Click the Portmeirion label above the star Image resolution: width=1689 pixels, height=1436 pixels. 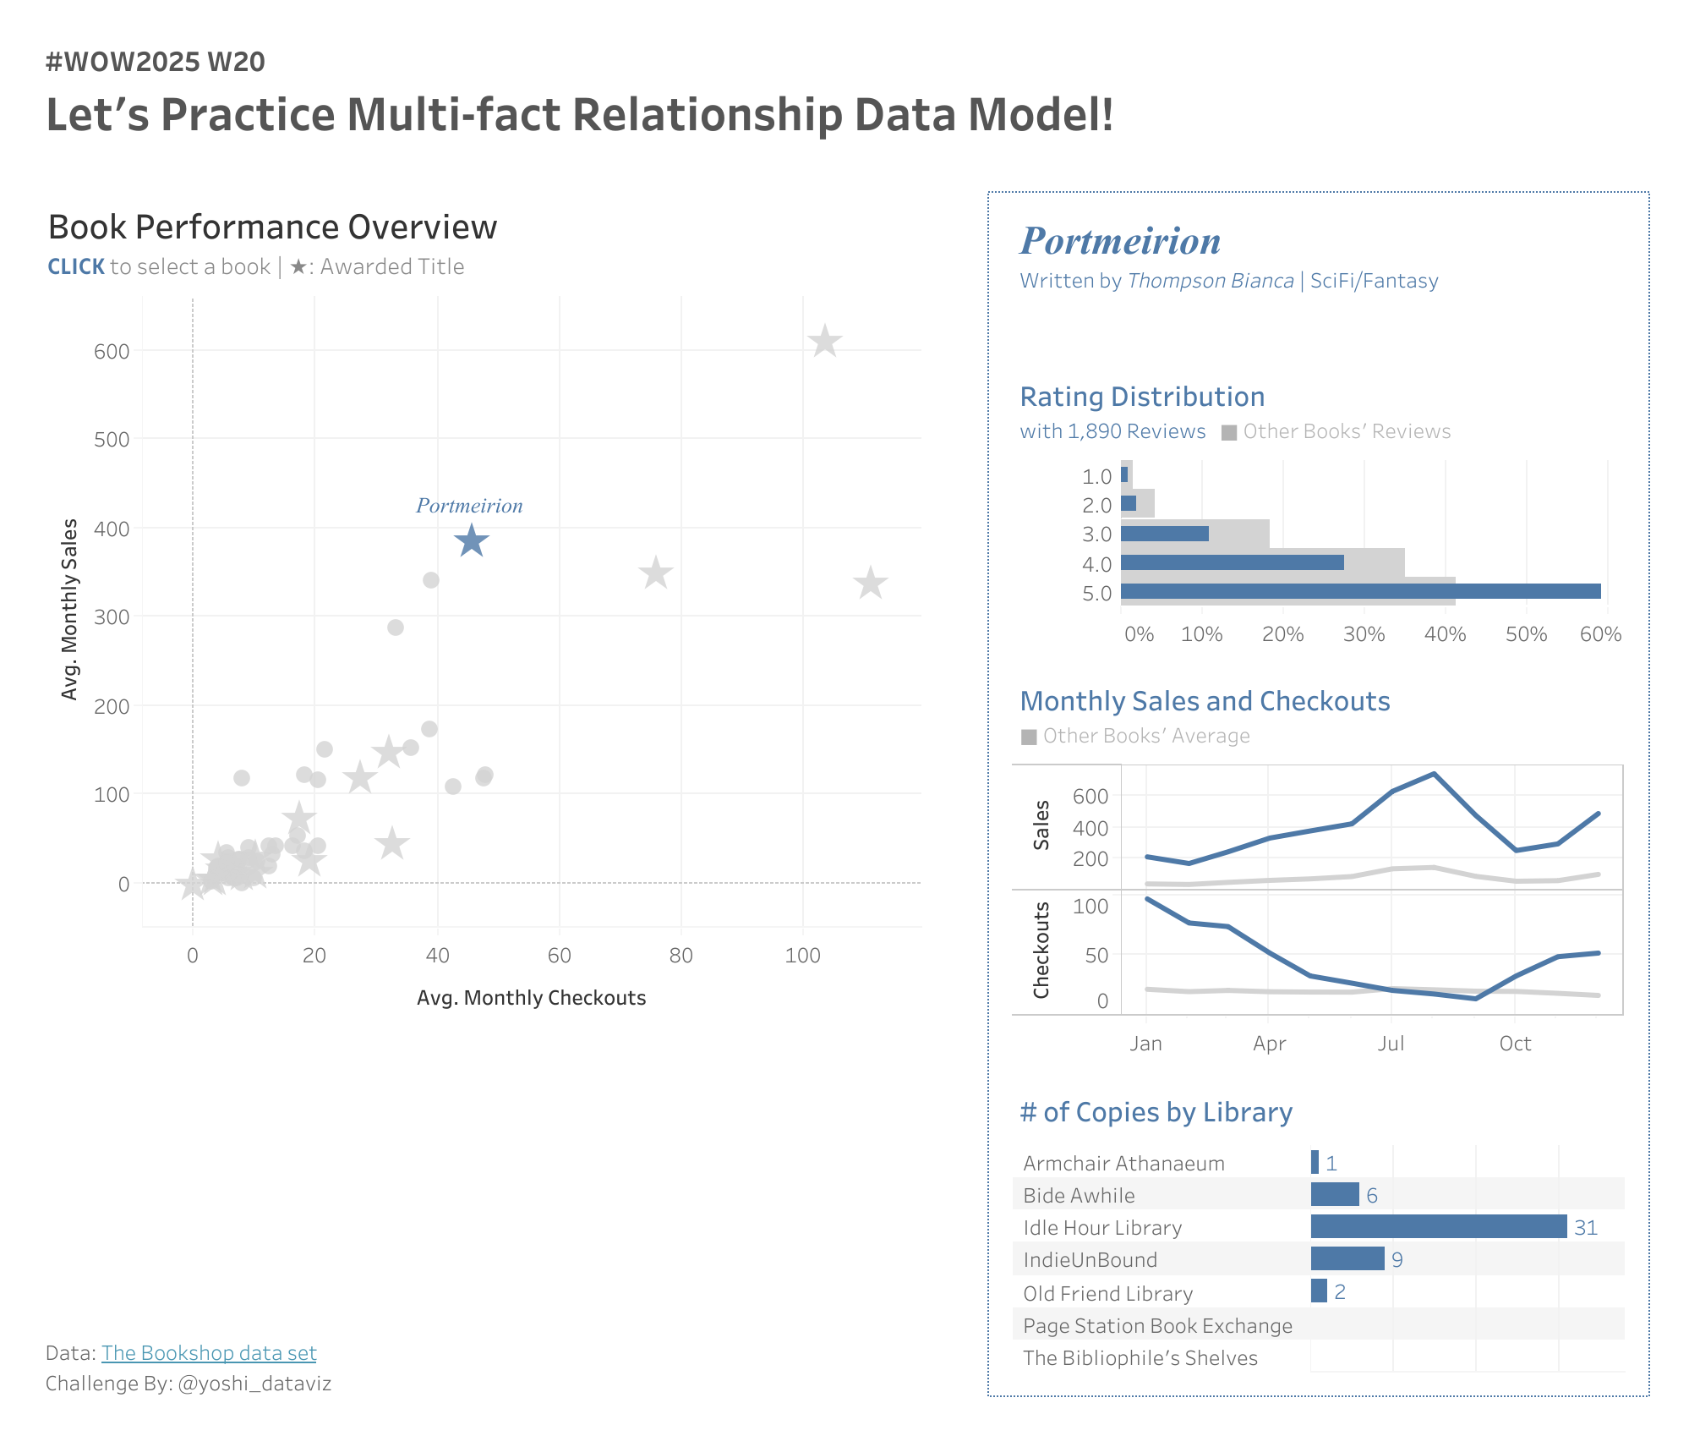point(469,506)
